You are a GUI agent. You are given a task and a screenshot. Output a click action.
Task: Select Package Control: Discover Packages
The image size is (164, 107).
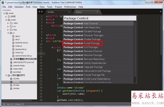tap(98, 35)
